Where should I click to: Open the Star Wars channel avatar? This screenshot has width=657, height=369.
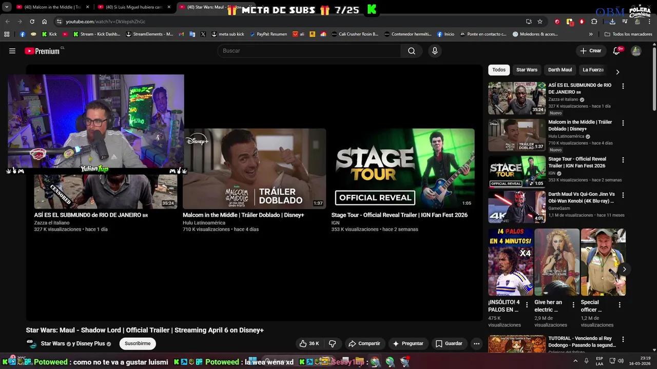(x=32, y=343)
